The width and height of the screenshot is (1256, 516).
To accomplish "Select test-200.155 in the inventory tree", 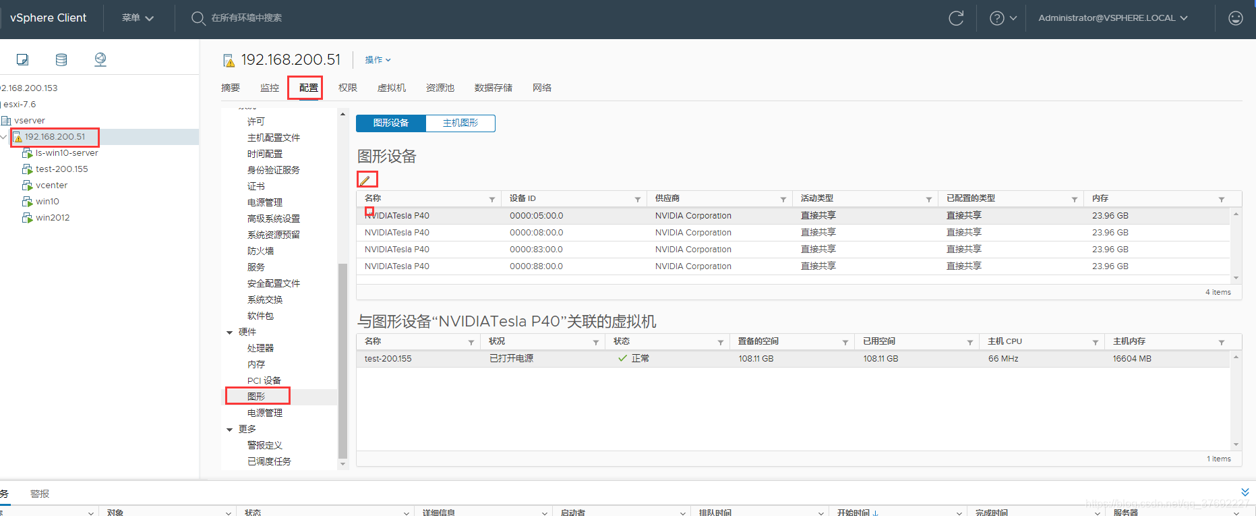I will pos(62,169).
